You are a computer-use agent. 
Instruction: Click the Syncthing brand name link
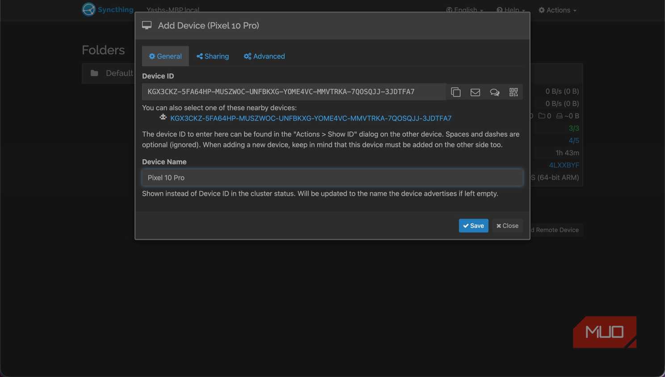click(115, 9)
